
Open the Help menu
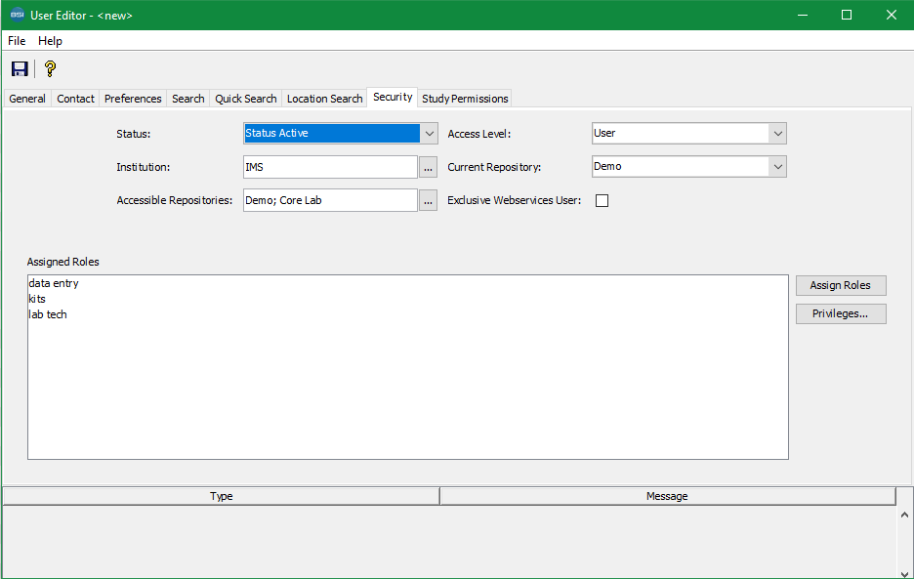click(50, 41)
